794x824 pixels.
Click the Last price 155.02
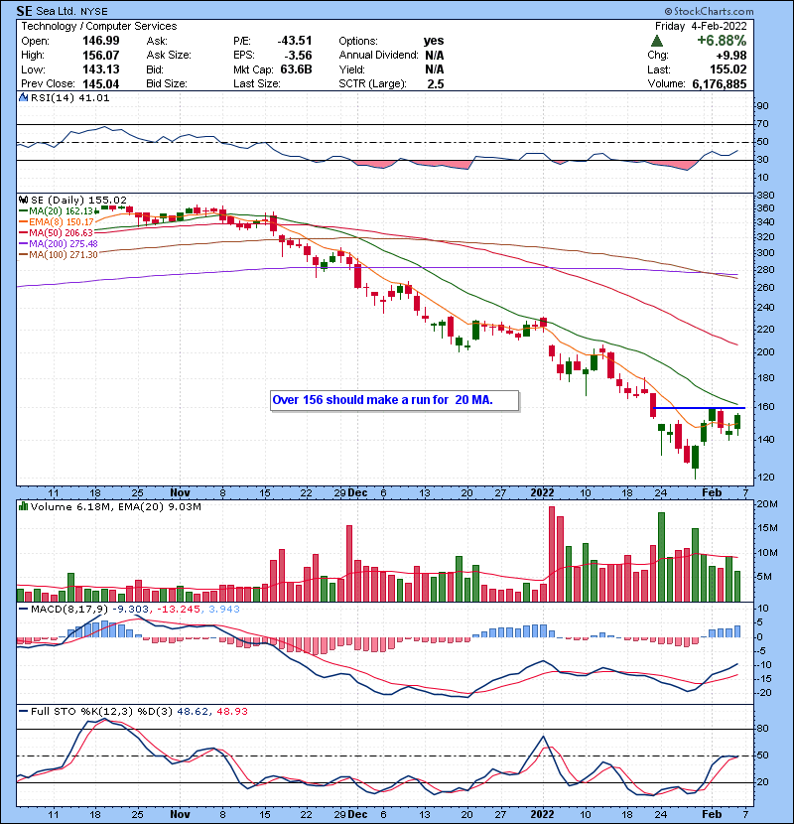[x=728, y=69]
